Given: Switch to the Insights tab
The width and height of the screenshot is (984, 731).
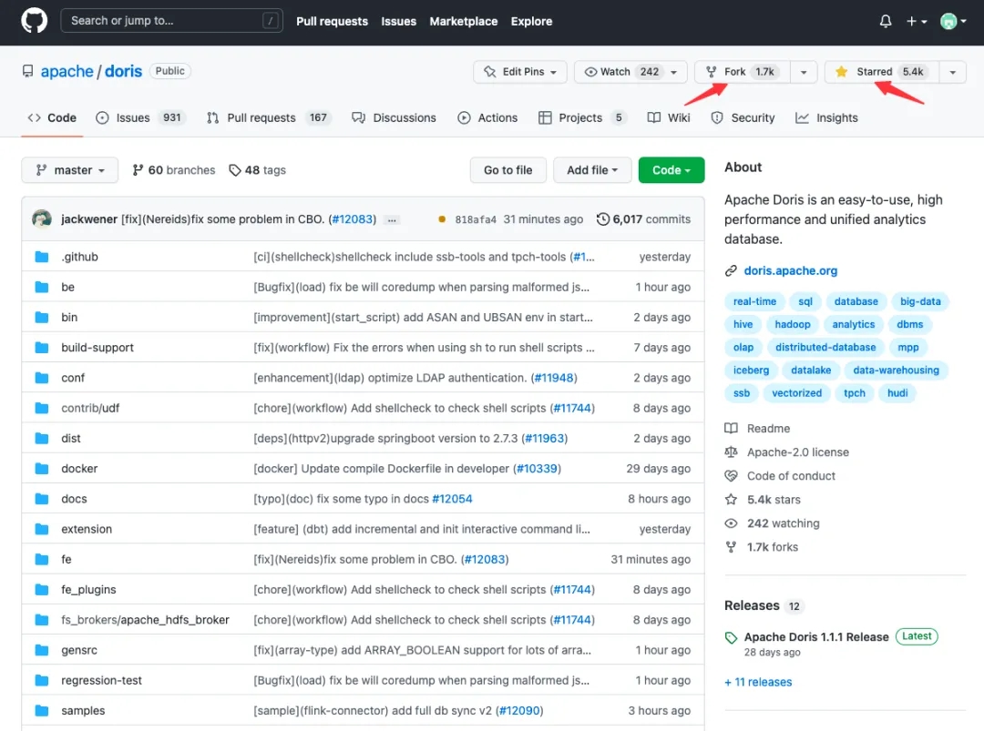Looking at the screenshot, I should click(826, 117).
